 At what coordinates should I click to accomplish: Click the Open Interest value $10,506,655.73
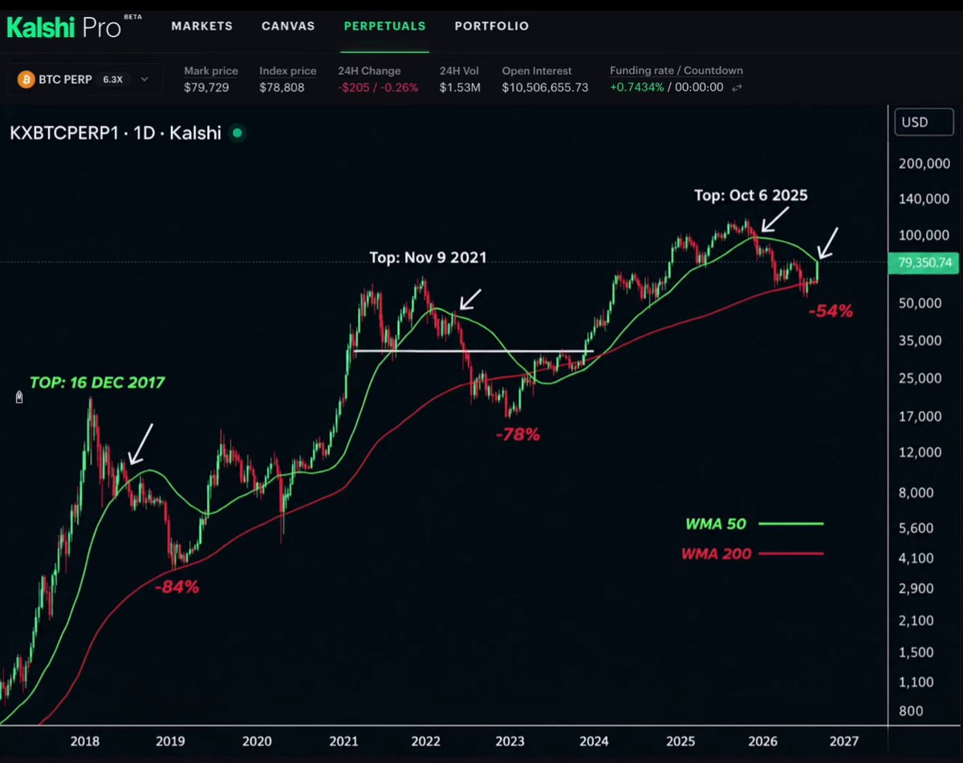click(545, 87)
